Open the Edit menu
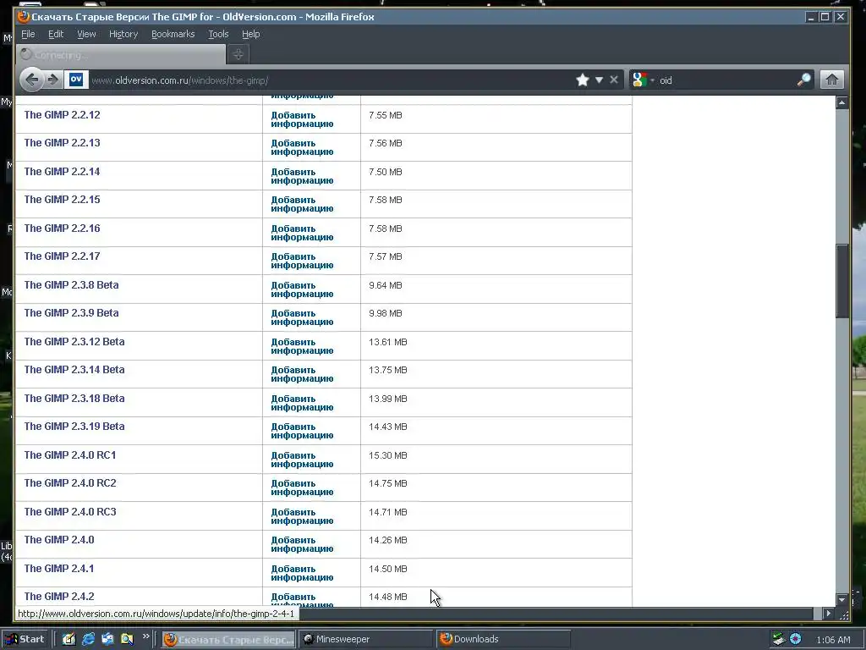Image resolution: width=866 pixels, height=650 pixels. coord(56,34)
